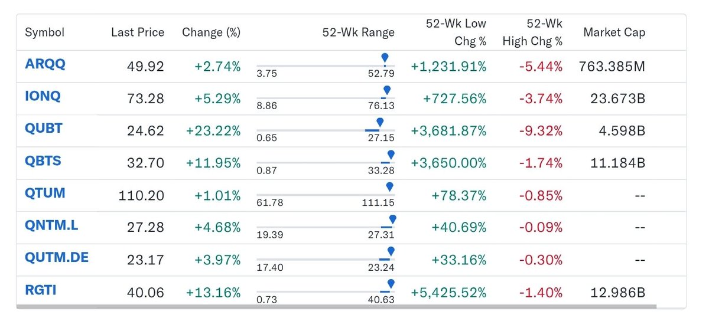This screenshot has height=318, width=709.
Task: Click the ARQQ 52-week range marker pin
Action: pyautogui.click(x=385, y=58)
